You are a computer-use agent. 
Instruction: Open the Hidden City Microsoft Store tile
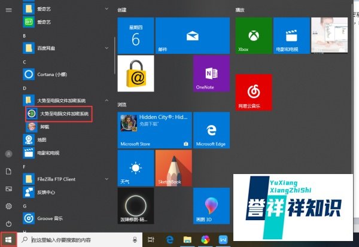coord(154,130)
